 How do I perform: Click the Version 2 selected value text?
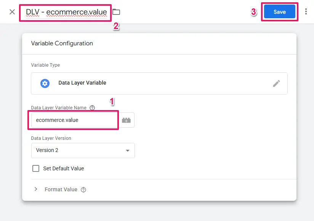point(47,150)
